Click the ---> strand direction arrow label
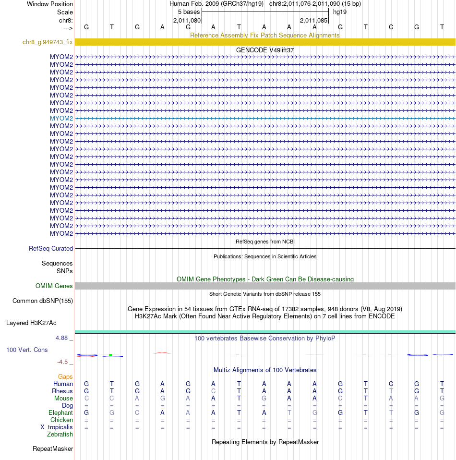456x460 pixels. (x=68, y=28)
